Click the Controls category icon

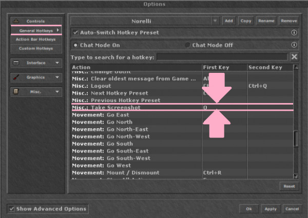click(16, 21)
